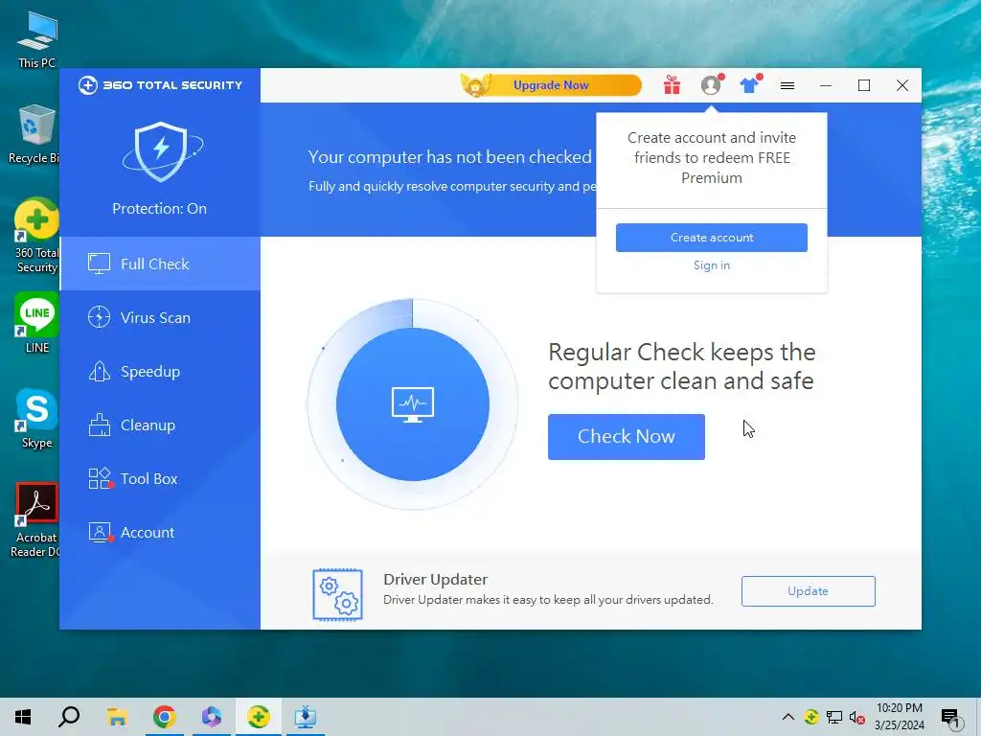Go to the Speedup section
981x736 pixels.
[160, 371]
